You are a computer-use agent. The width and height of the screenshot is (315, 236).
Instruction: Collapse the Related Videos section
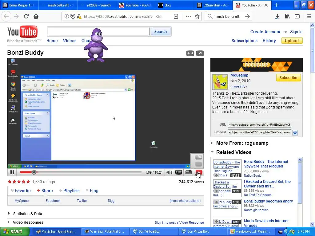212,152
